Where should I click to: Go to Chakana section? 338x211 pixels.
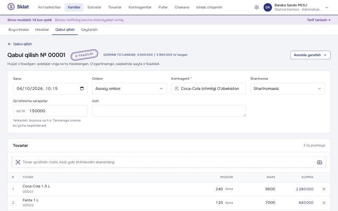tap(182, 7)
